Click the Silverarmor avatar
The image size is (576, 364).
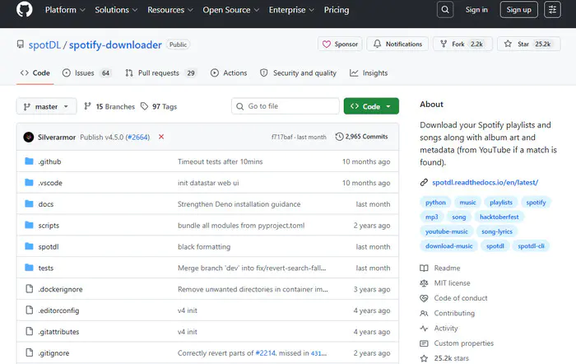29,138
